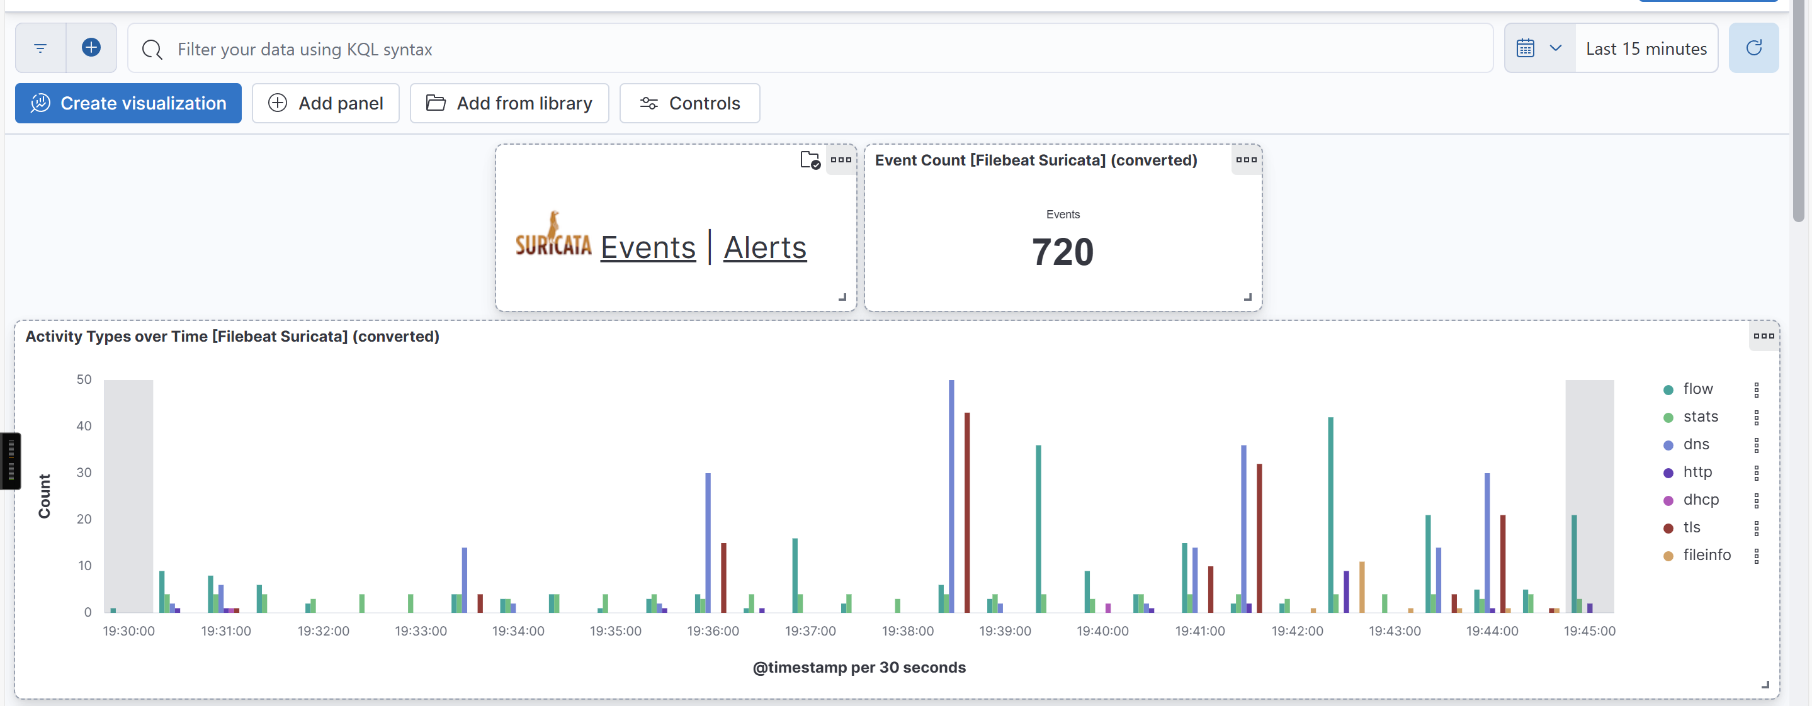Open the Controls menu
This screenshot has width=1812, height=706.
(689, 103)
